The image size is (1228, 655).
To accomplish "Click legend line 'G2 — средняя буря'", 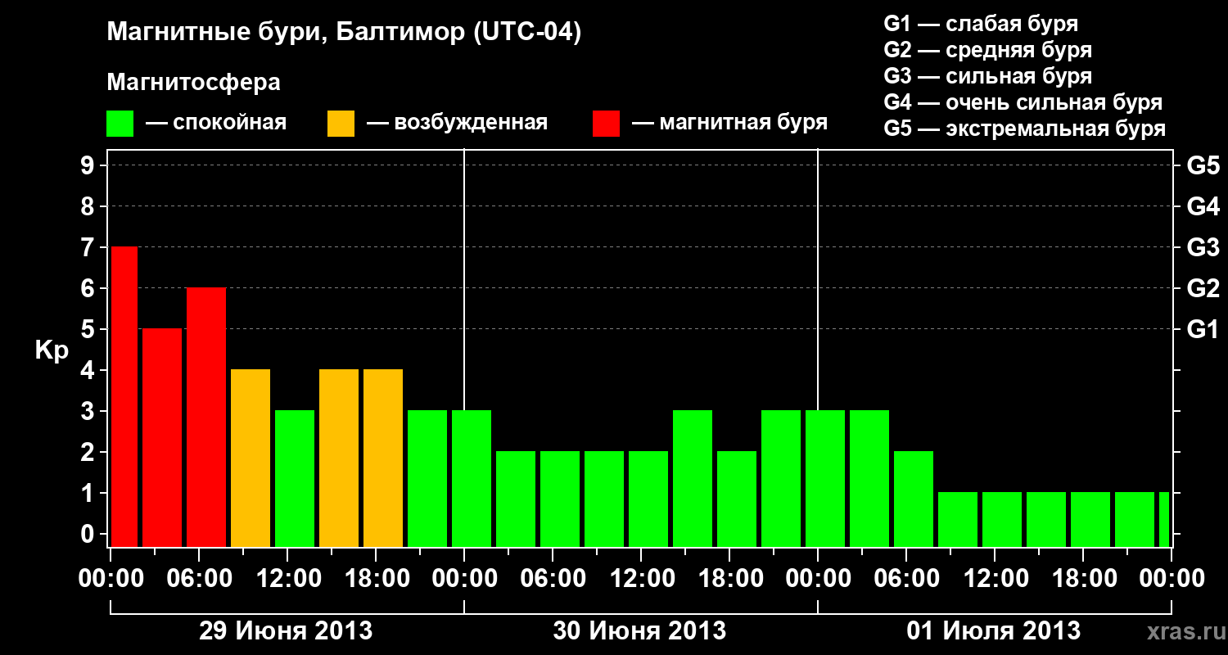I will (x=988, y=50).
